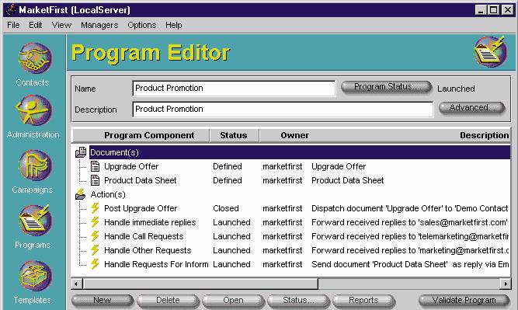
Task: Open the Programs section icon
Action: click(x=34, y=220)
